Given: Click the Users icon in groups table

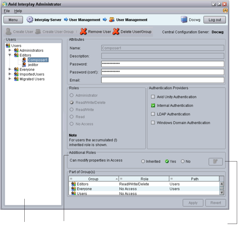Looking at the screenshot, I should coord(74,193).
